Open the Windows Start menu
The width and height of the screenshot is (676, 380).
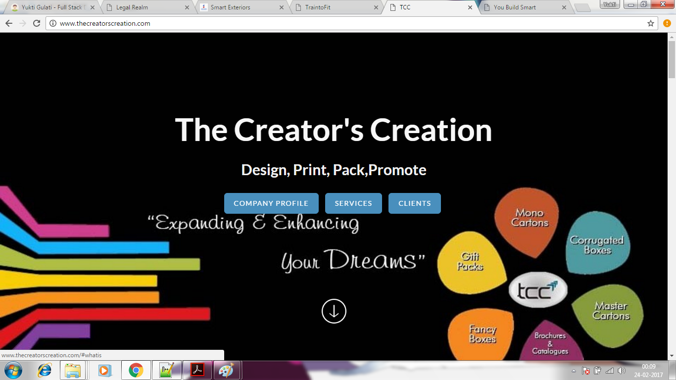click(x=12, y=370)
